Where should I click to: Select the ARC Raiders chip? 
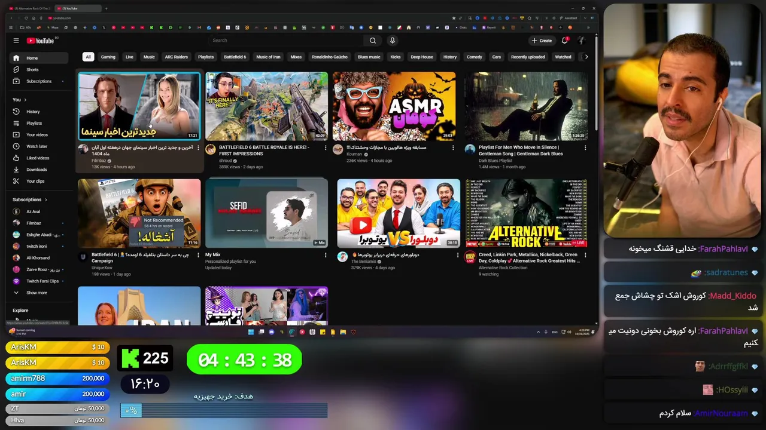tap(177, 57)
